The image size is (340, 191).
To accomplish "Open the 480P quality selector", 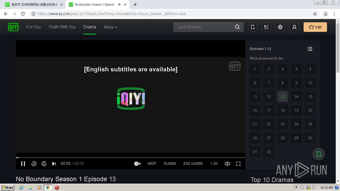I will pyautogui.click(x=152, y=163).
